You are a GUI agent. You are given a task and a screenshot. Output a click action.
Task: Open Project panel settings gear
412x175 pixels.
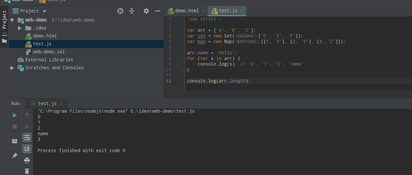pyautogui.click(x=146, y=11)
